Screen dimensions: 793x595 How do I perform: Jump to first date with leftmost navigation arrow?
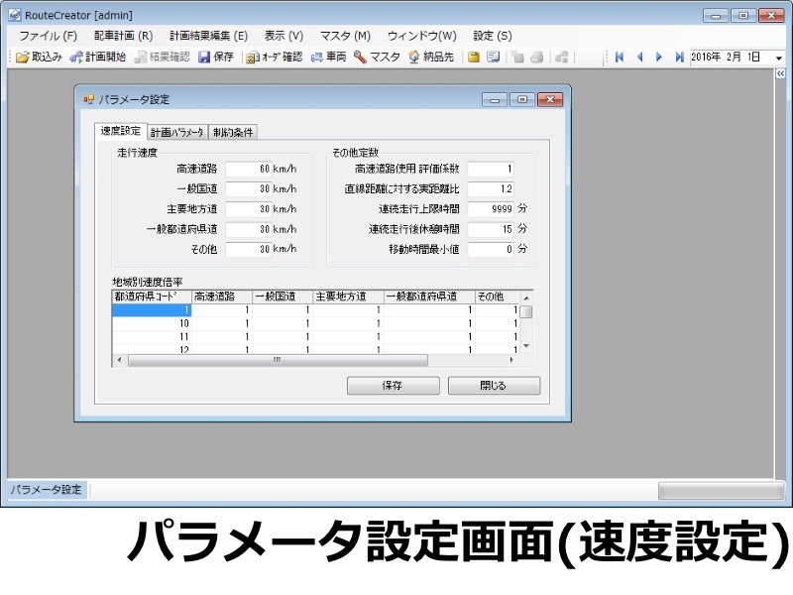[619, 57]
